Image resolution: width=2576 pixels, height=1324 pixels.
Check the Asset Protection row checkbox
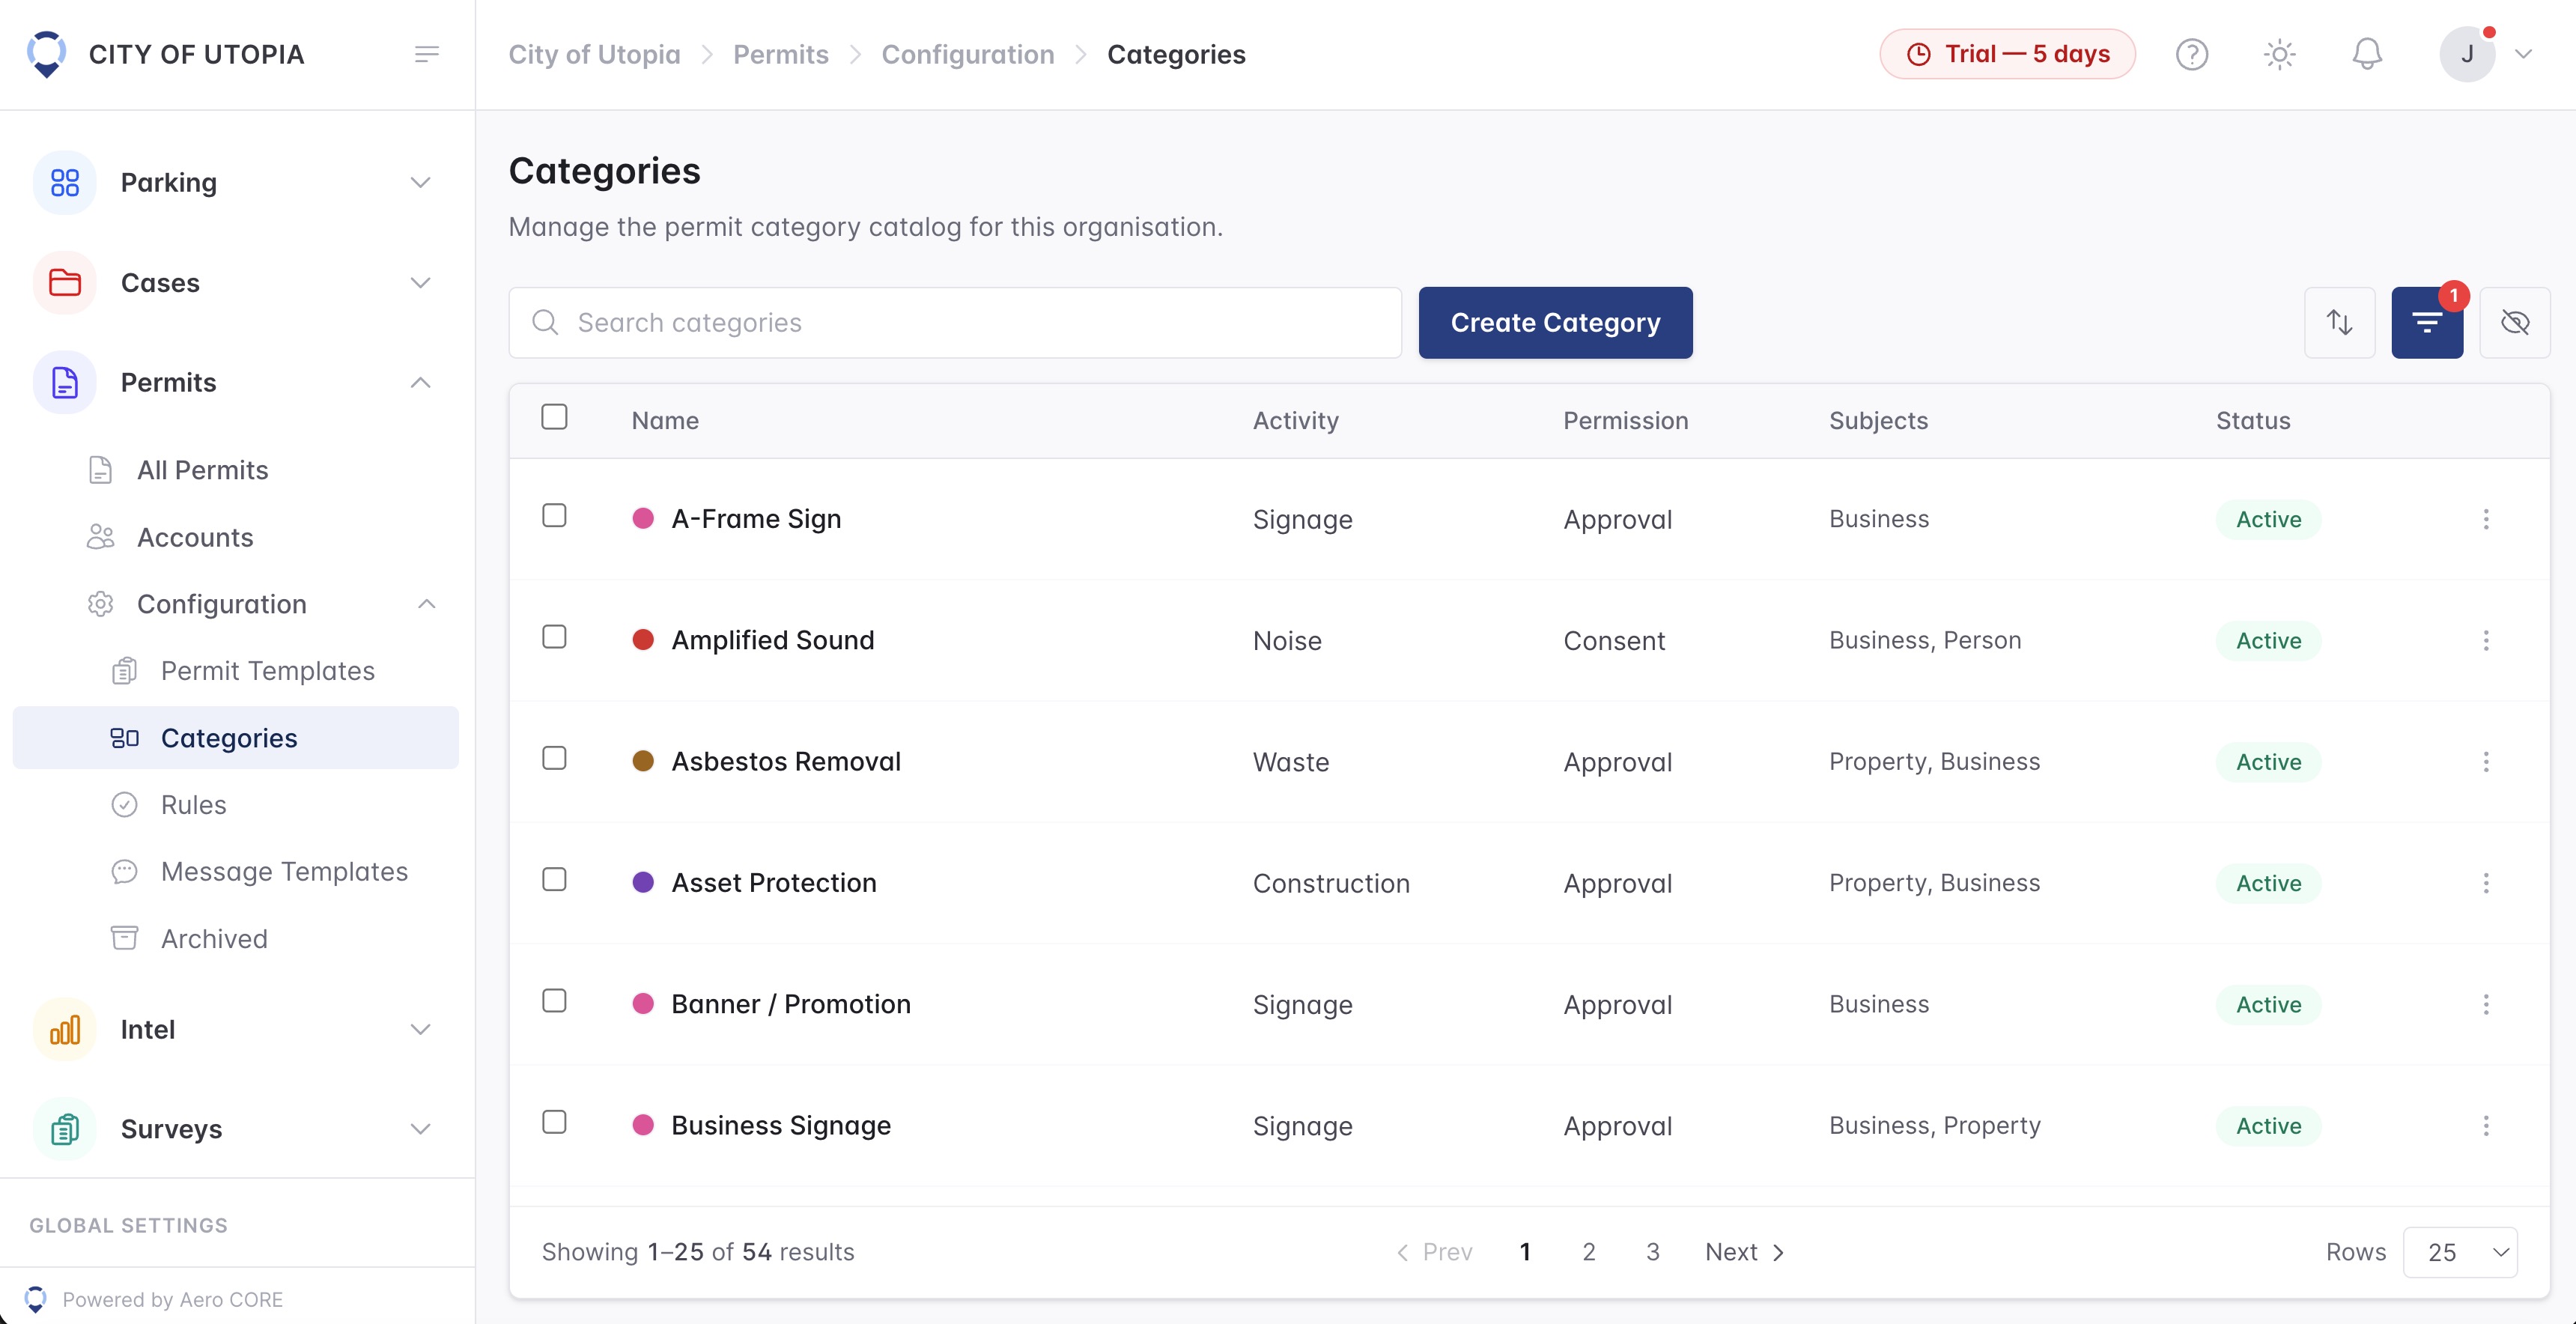(554, 880)
